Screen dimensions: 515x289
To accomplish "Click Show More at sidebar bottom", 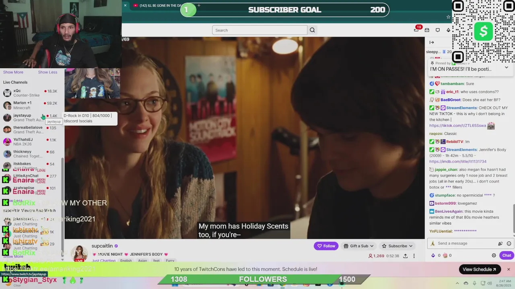I will click(x=13, y=256).
